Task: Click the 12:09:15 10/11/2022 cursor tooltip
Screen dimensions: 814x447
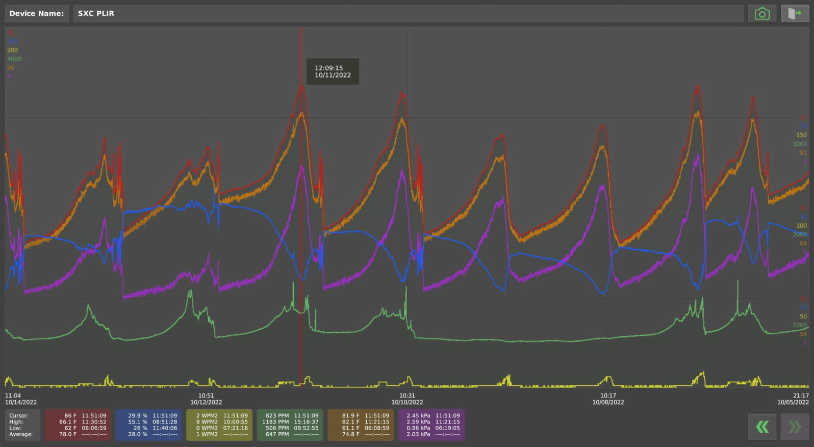Action: 333,71
